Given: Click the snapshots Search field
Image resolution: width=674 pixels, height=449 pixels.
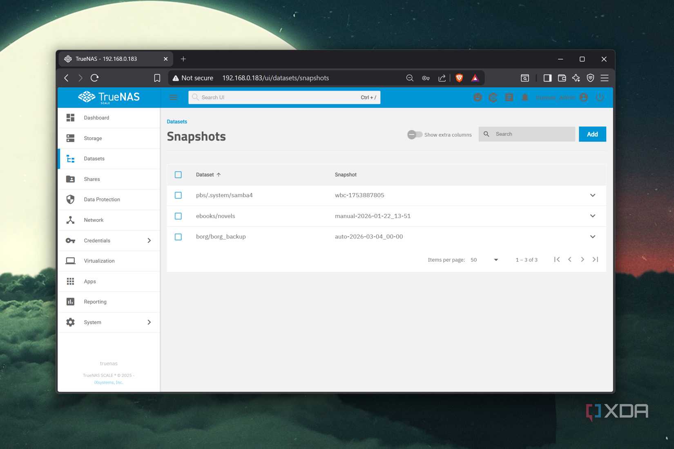Looking at the screenshot, I should (x=527, y=134).
